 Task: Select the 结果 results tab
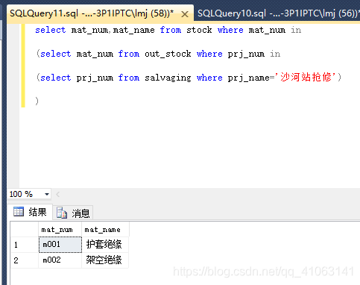30,212
